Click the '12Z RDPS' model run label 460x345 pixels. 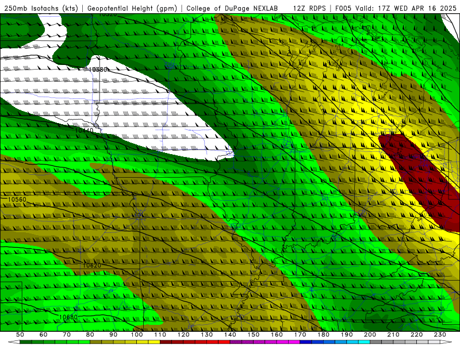309,8
